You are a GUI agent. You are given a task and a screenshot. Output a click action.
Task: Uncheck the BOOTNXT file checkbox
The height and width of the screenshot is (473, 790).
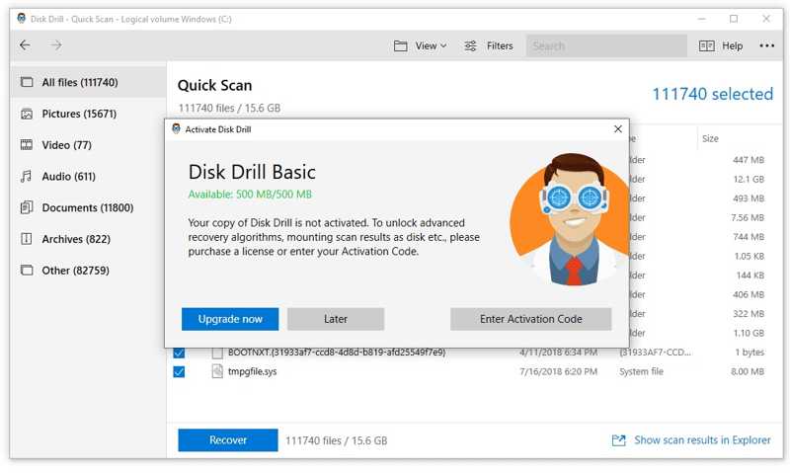pyautogui.click(x=179, y=353)
